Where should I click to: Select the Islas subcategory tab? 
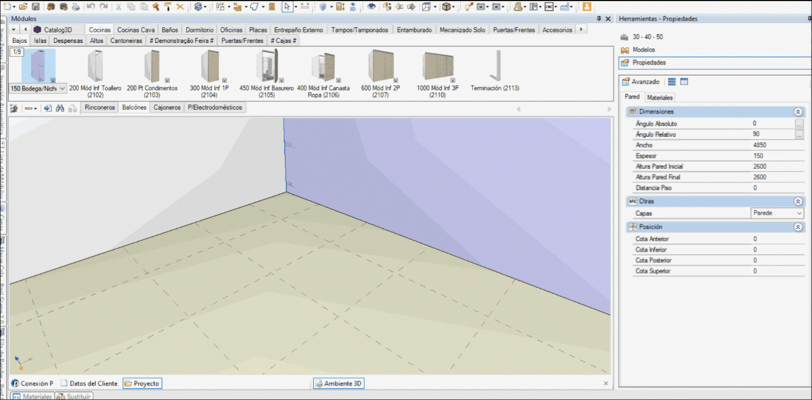[x=40, y=41]
